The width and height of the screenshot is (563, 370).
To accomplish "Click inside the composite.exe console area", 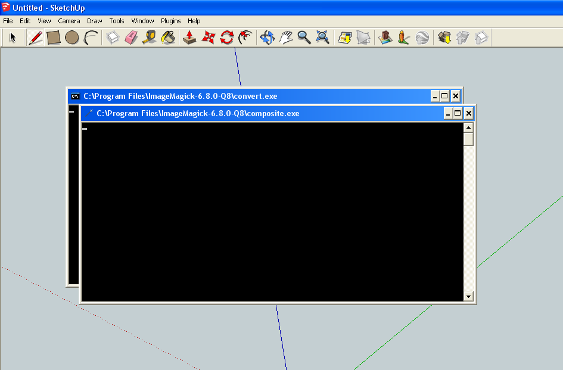I will tap(272, 212).
